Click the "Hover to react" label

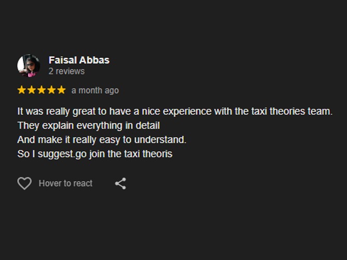tap(65, 183)
